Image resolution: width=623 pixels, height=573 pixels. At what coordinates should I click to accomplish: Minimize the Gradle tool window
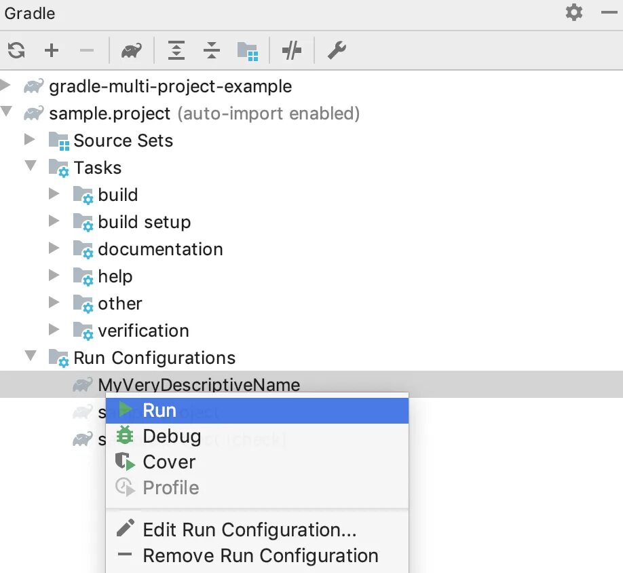(608, 13)
